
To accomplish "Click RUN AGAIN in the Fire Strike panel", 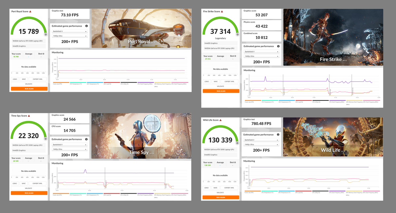I will pyautogui.click(x=221, y=91).
